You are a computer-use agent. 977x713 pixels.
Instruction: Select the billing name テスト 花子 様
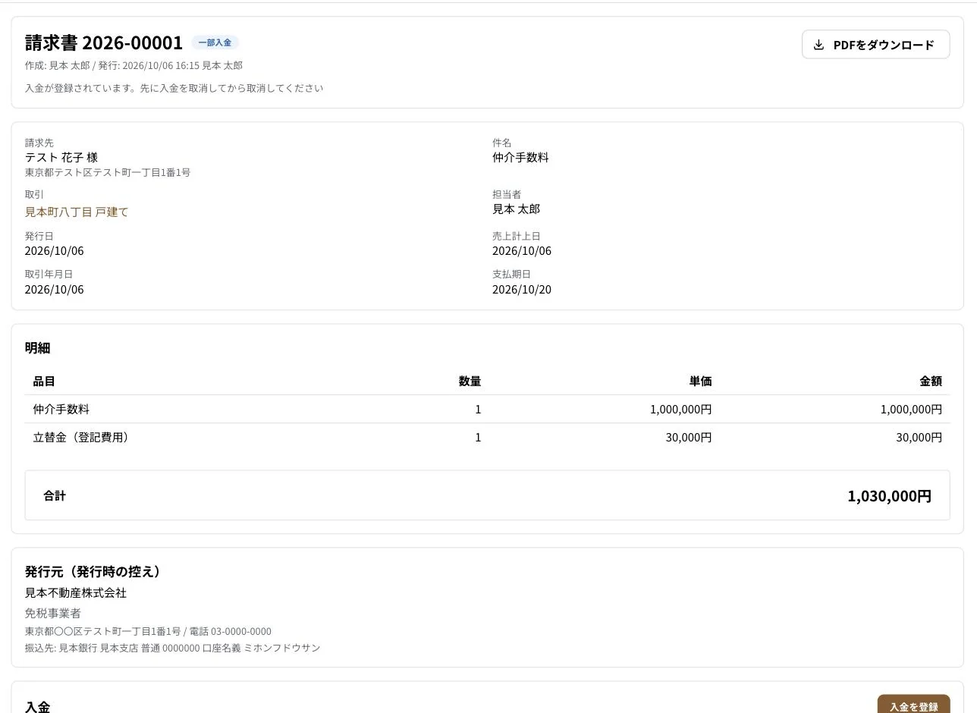(61, 157)
